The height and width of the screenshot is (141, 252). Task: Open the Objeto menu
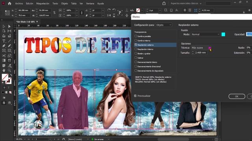pyautogui.click(x=65, y=4)
